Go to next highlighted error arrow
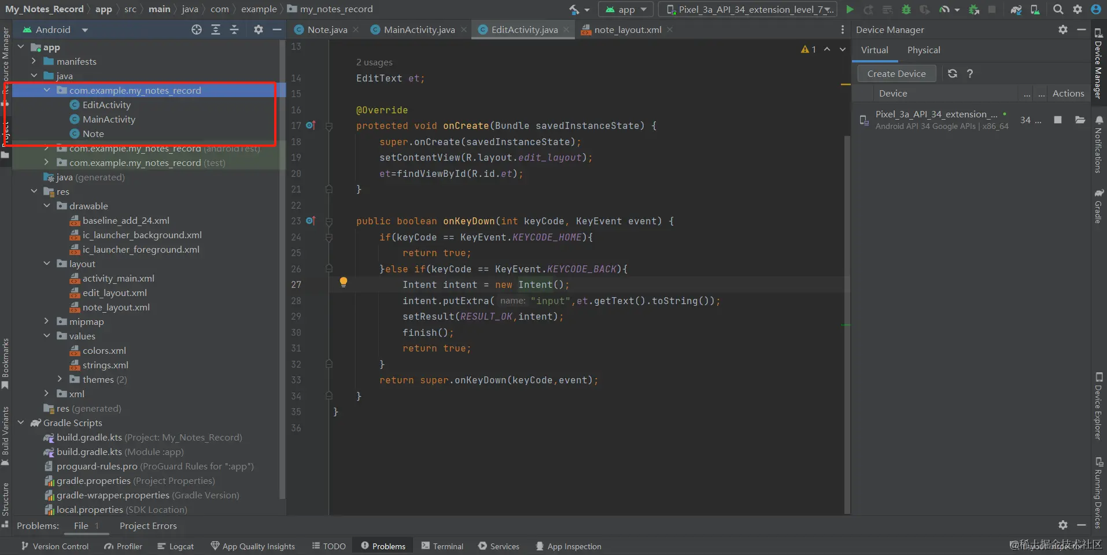1107x555 pixels. pos(843,49)
